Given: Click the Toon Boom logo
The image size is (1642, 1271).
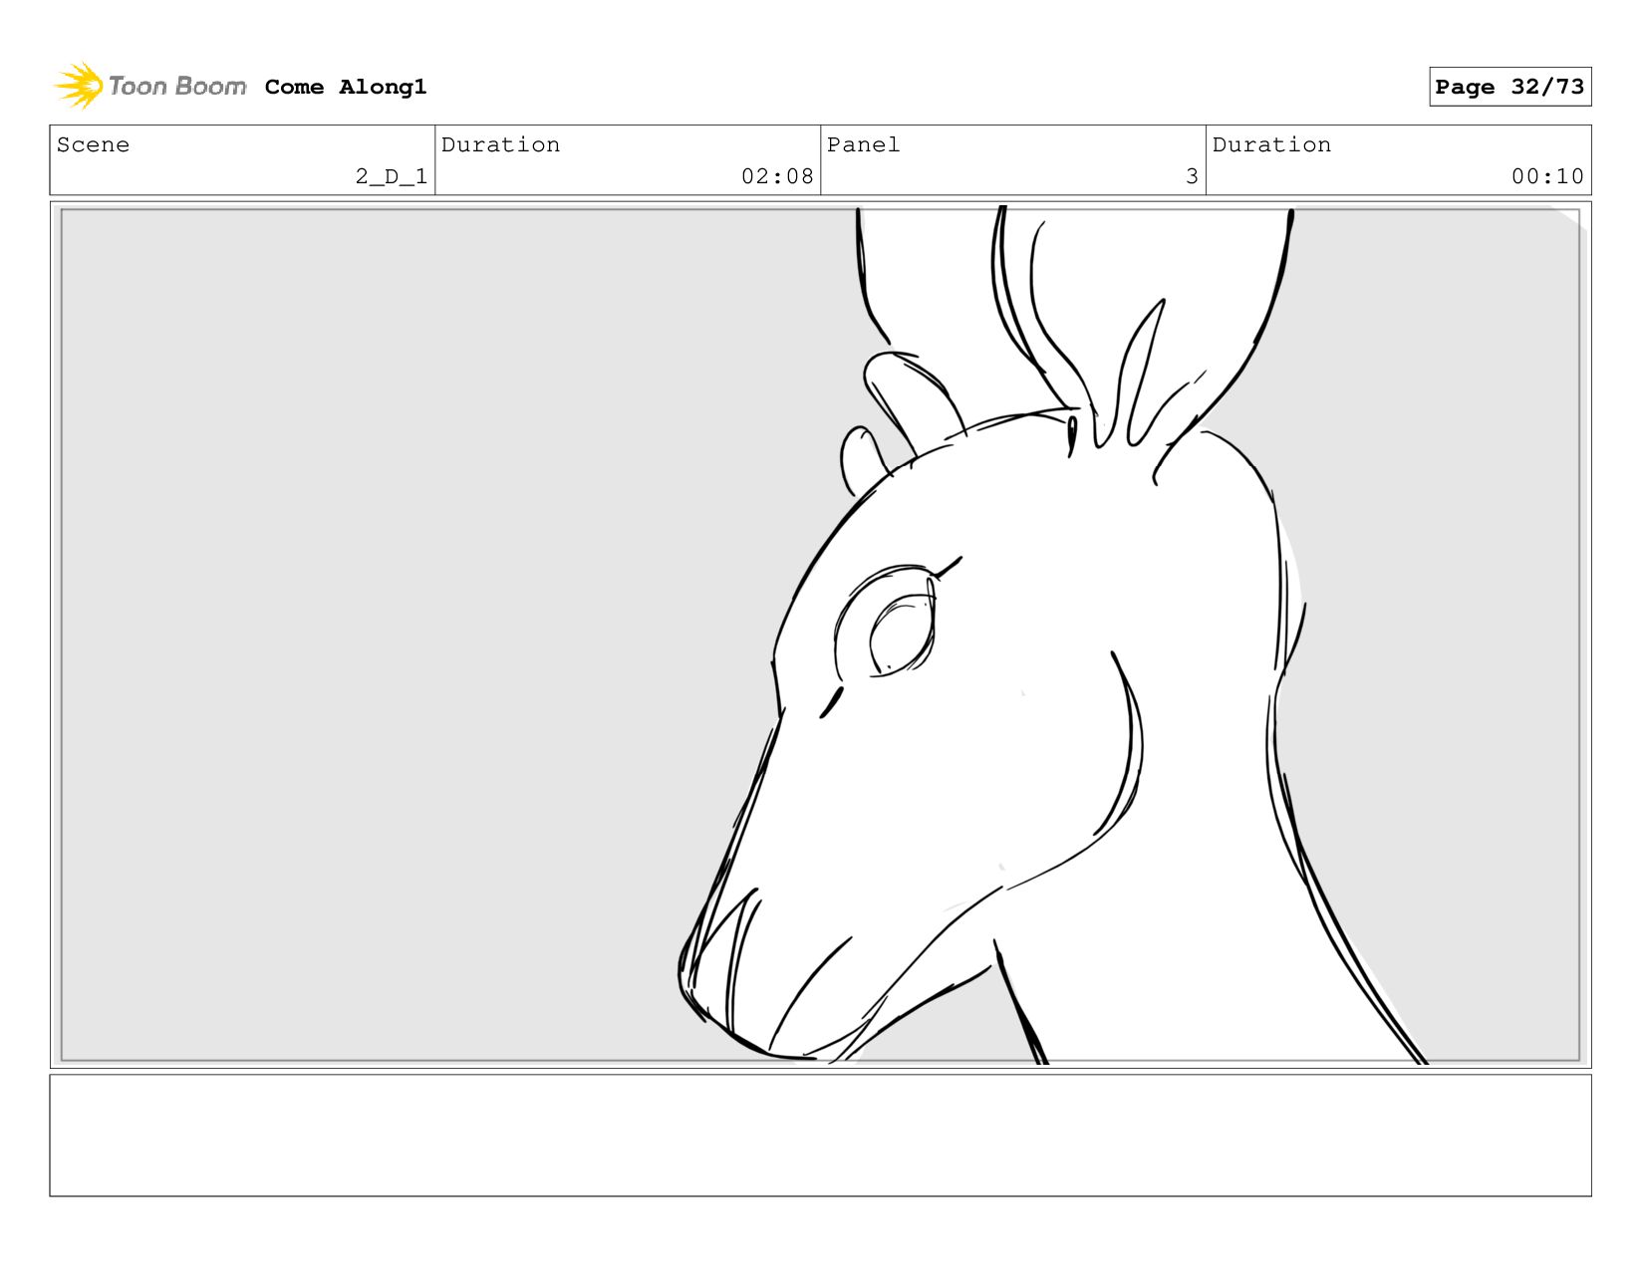Looking at the screenshot, I should (149, 87).
